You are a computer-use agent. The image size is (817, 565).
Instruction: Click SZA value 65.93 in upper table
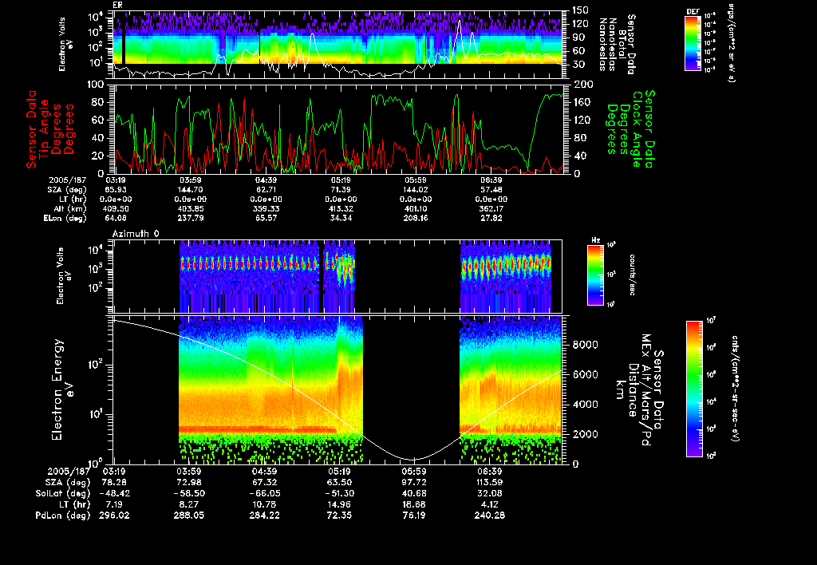click(116, 190)
